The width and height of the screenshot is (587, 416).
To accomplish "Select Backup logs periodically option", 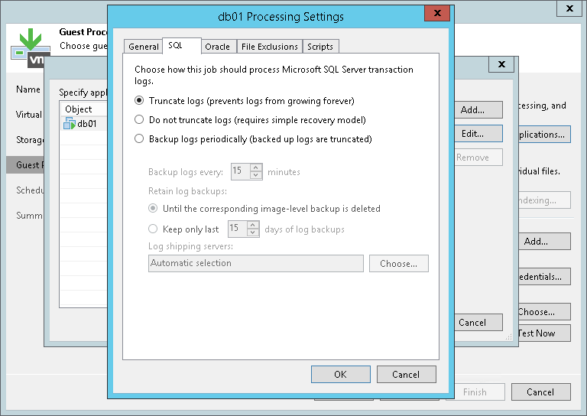I will click(x=139, y=138).
